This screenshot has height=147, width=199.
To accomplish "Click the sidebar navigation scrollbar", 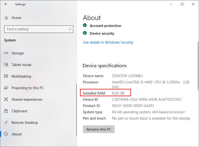I will [x=77, y=110].
